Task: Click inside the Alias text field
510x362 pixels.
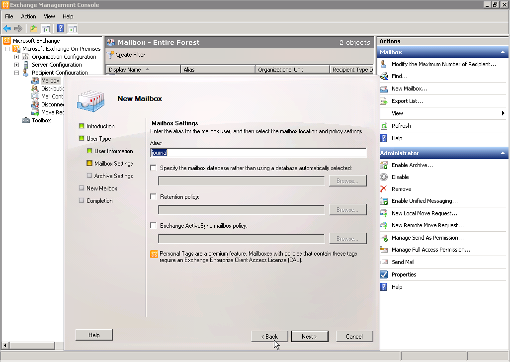Action: [x=258, y=153]
